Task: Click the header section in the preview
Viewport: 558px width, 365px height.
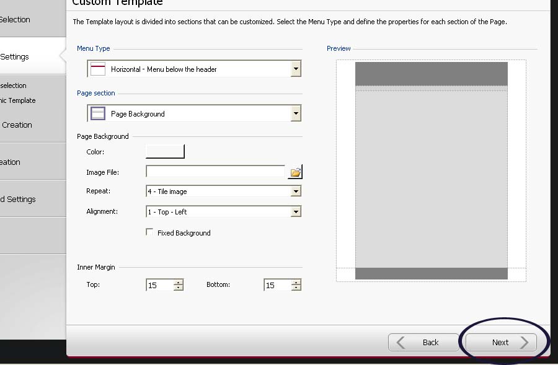Action: click(432, 74)
